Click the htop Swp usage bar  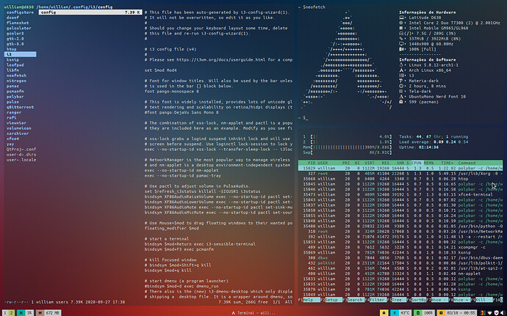(348, 153)
